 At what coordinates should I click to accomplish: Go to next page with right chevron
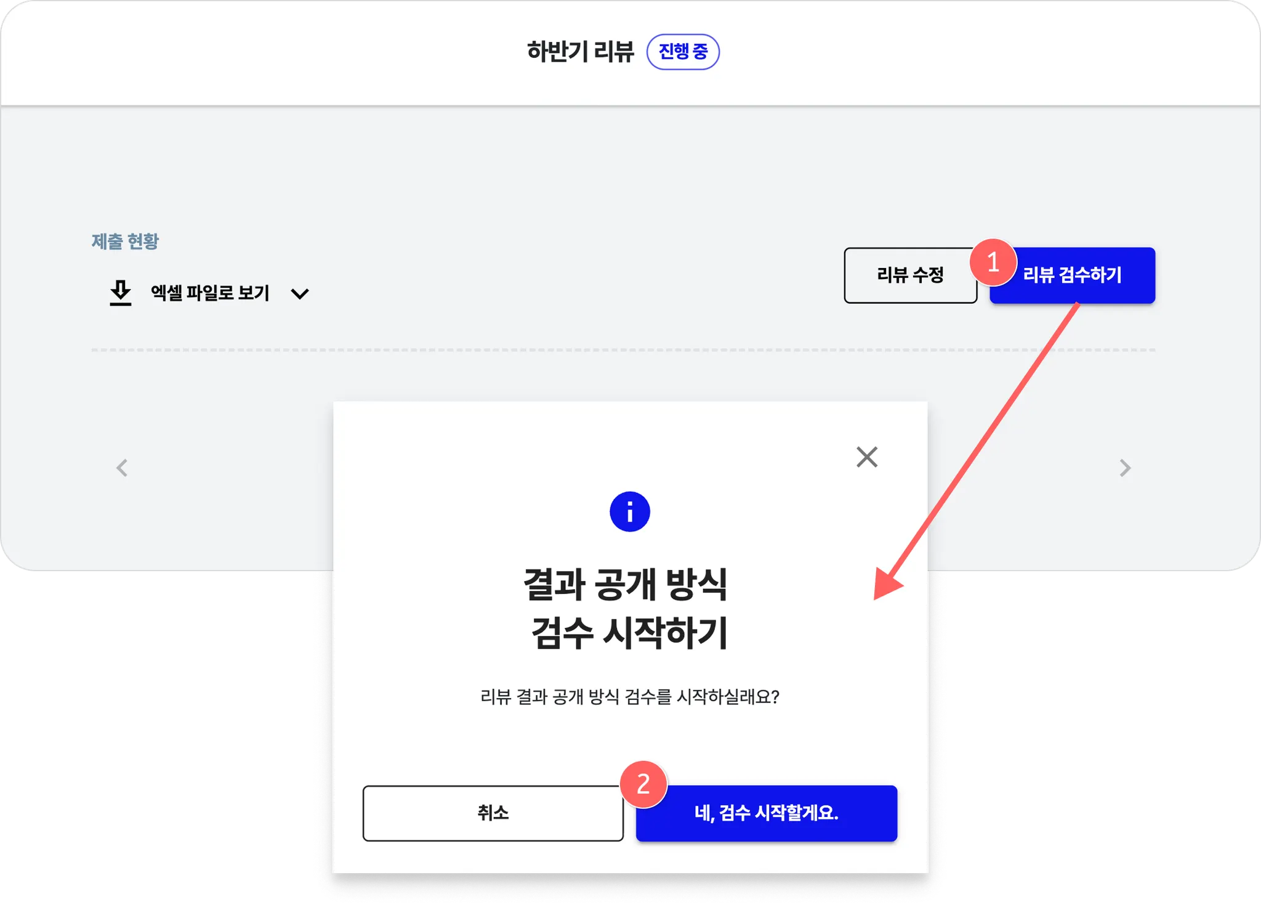click(1125, 468)
